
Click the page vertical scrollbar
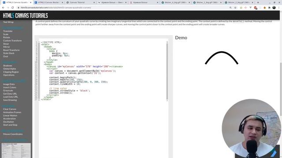pyautogui.click(x=281, y=89)
